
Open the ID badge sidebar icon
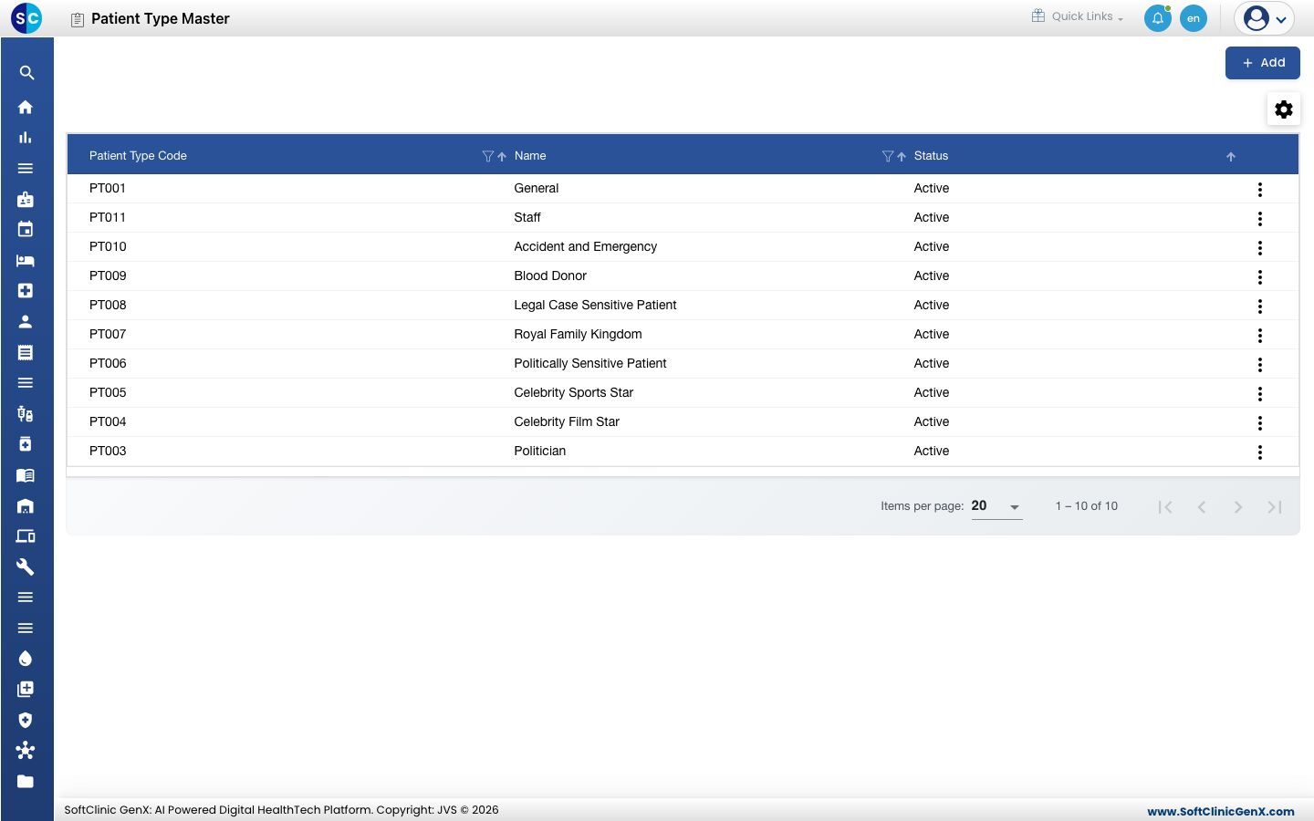(x=26, y=199)
